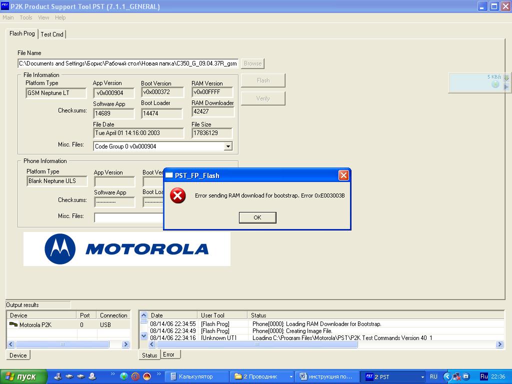Click the @ mail quick launch icon

click(135, 376)
